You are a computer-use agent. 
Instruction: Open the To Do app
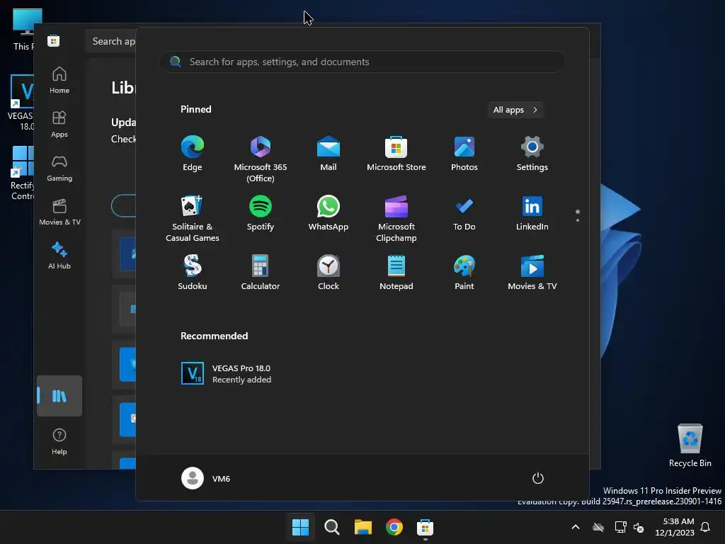click(x=464, y=213)
